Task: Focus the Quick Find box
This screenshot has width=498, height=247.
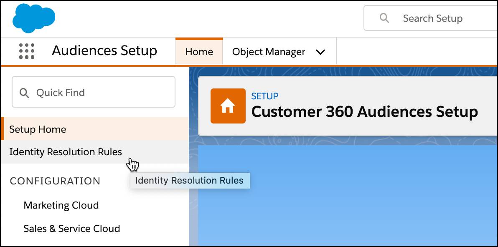Action: 94,92
